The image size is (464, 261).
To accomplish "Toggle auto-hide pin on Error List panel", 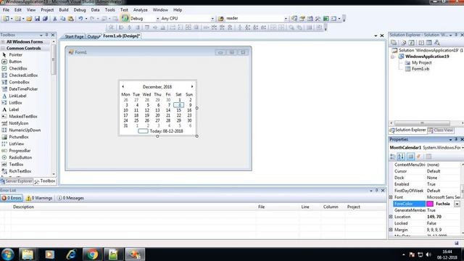I will 376,190.
